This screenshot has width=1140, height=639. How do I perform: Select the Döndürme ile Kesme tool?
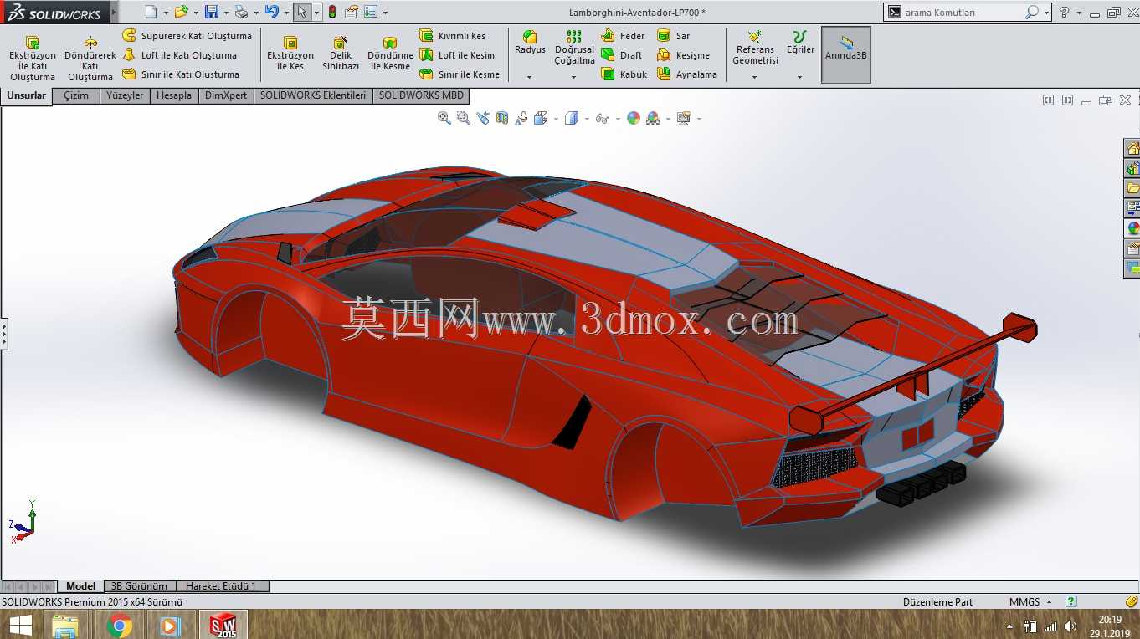tap(390, 54)
